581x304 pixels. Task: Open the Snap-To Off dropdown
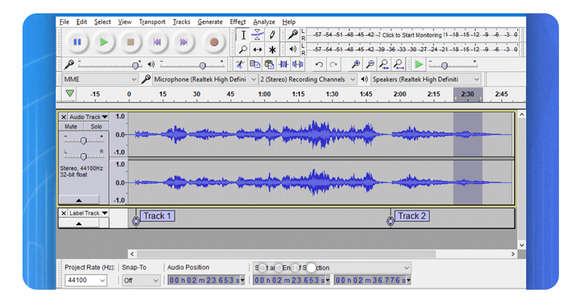(141, 280)
